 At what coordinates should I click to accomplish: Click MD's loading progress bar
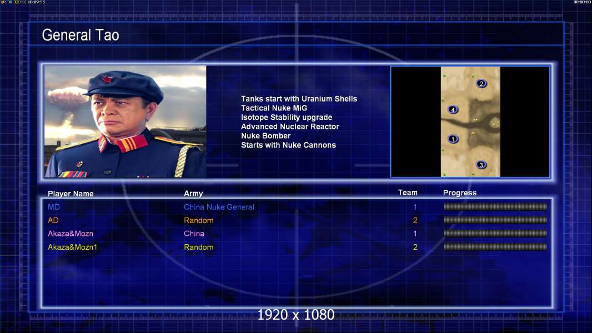(495, 206)
